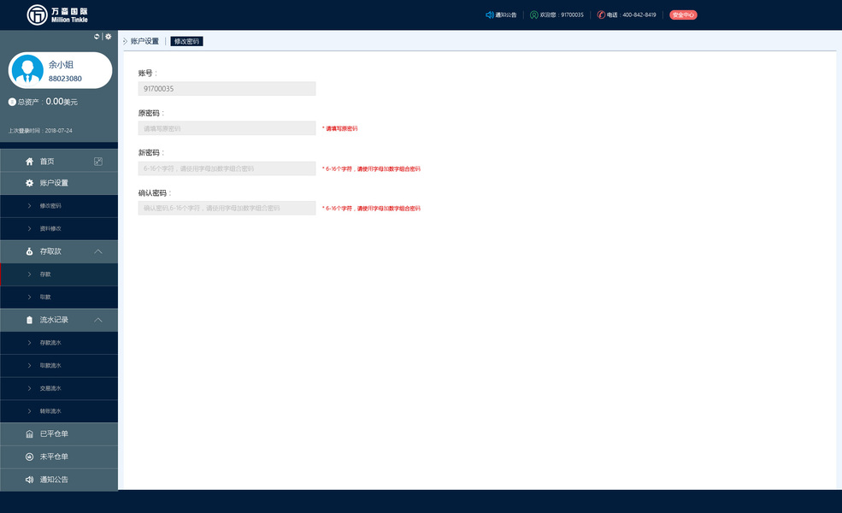
Task: Click the red phone icon in header
Action: pyautogui.click(x=601, y=15)
